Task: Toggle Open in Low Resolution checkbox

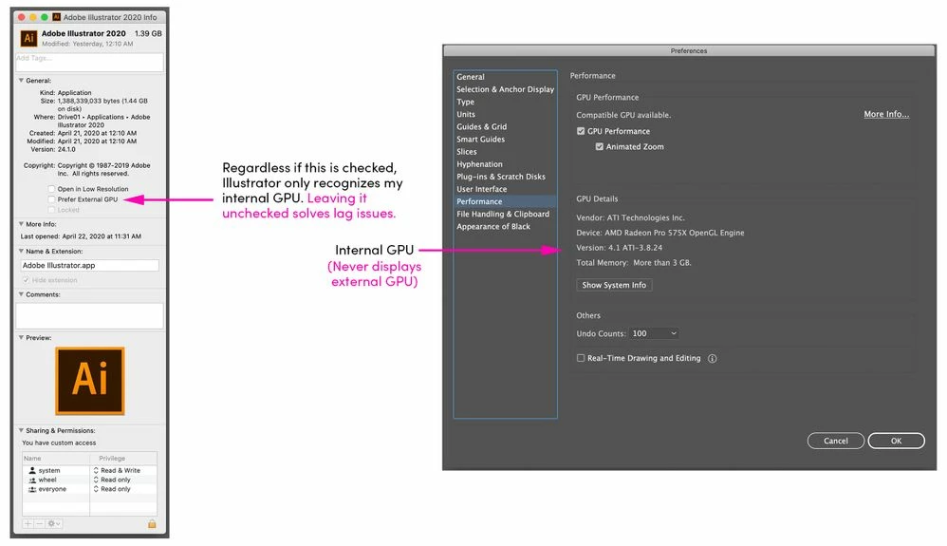Action: pyautogui.click(x=51, y=189)
